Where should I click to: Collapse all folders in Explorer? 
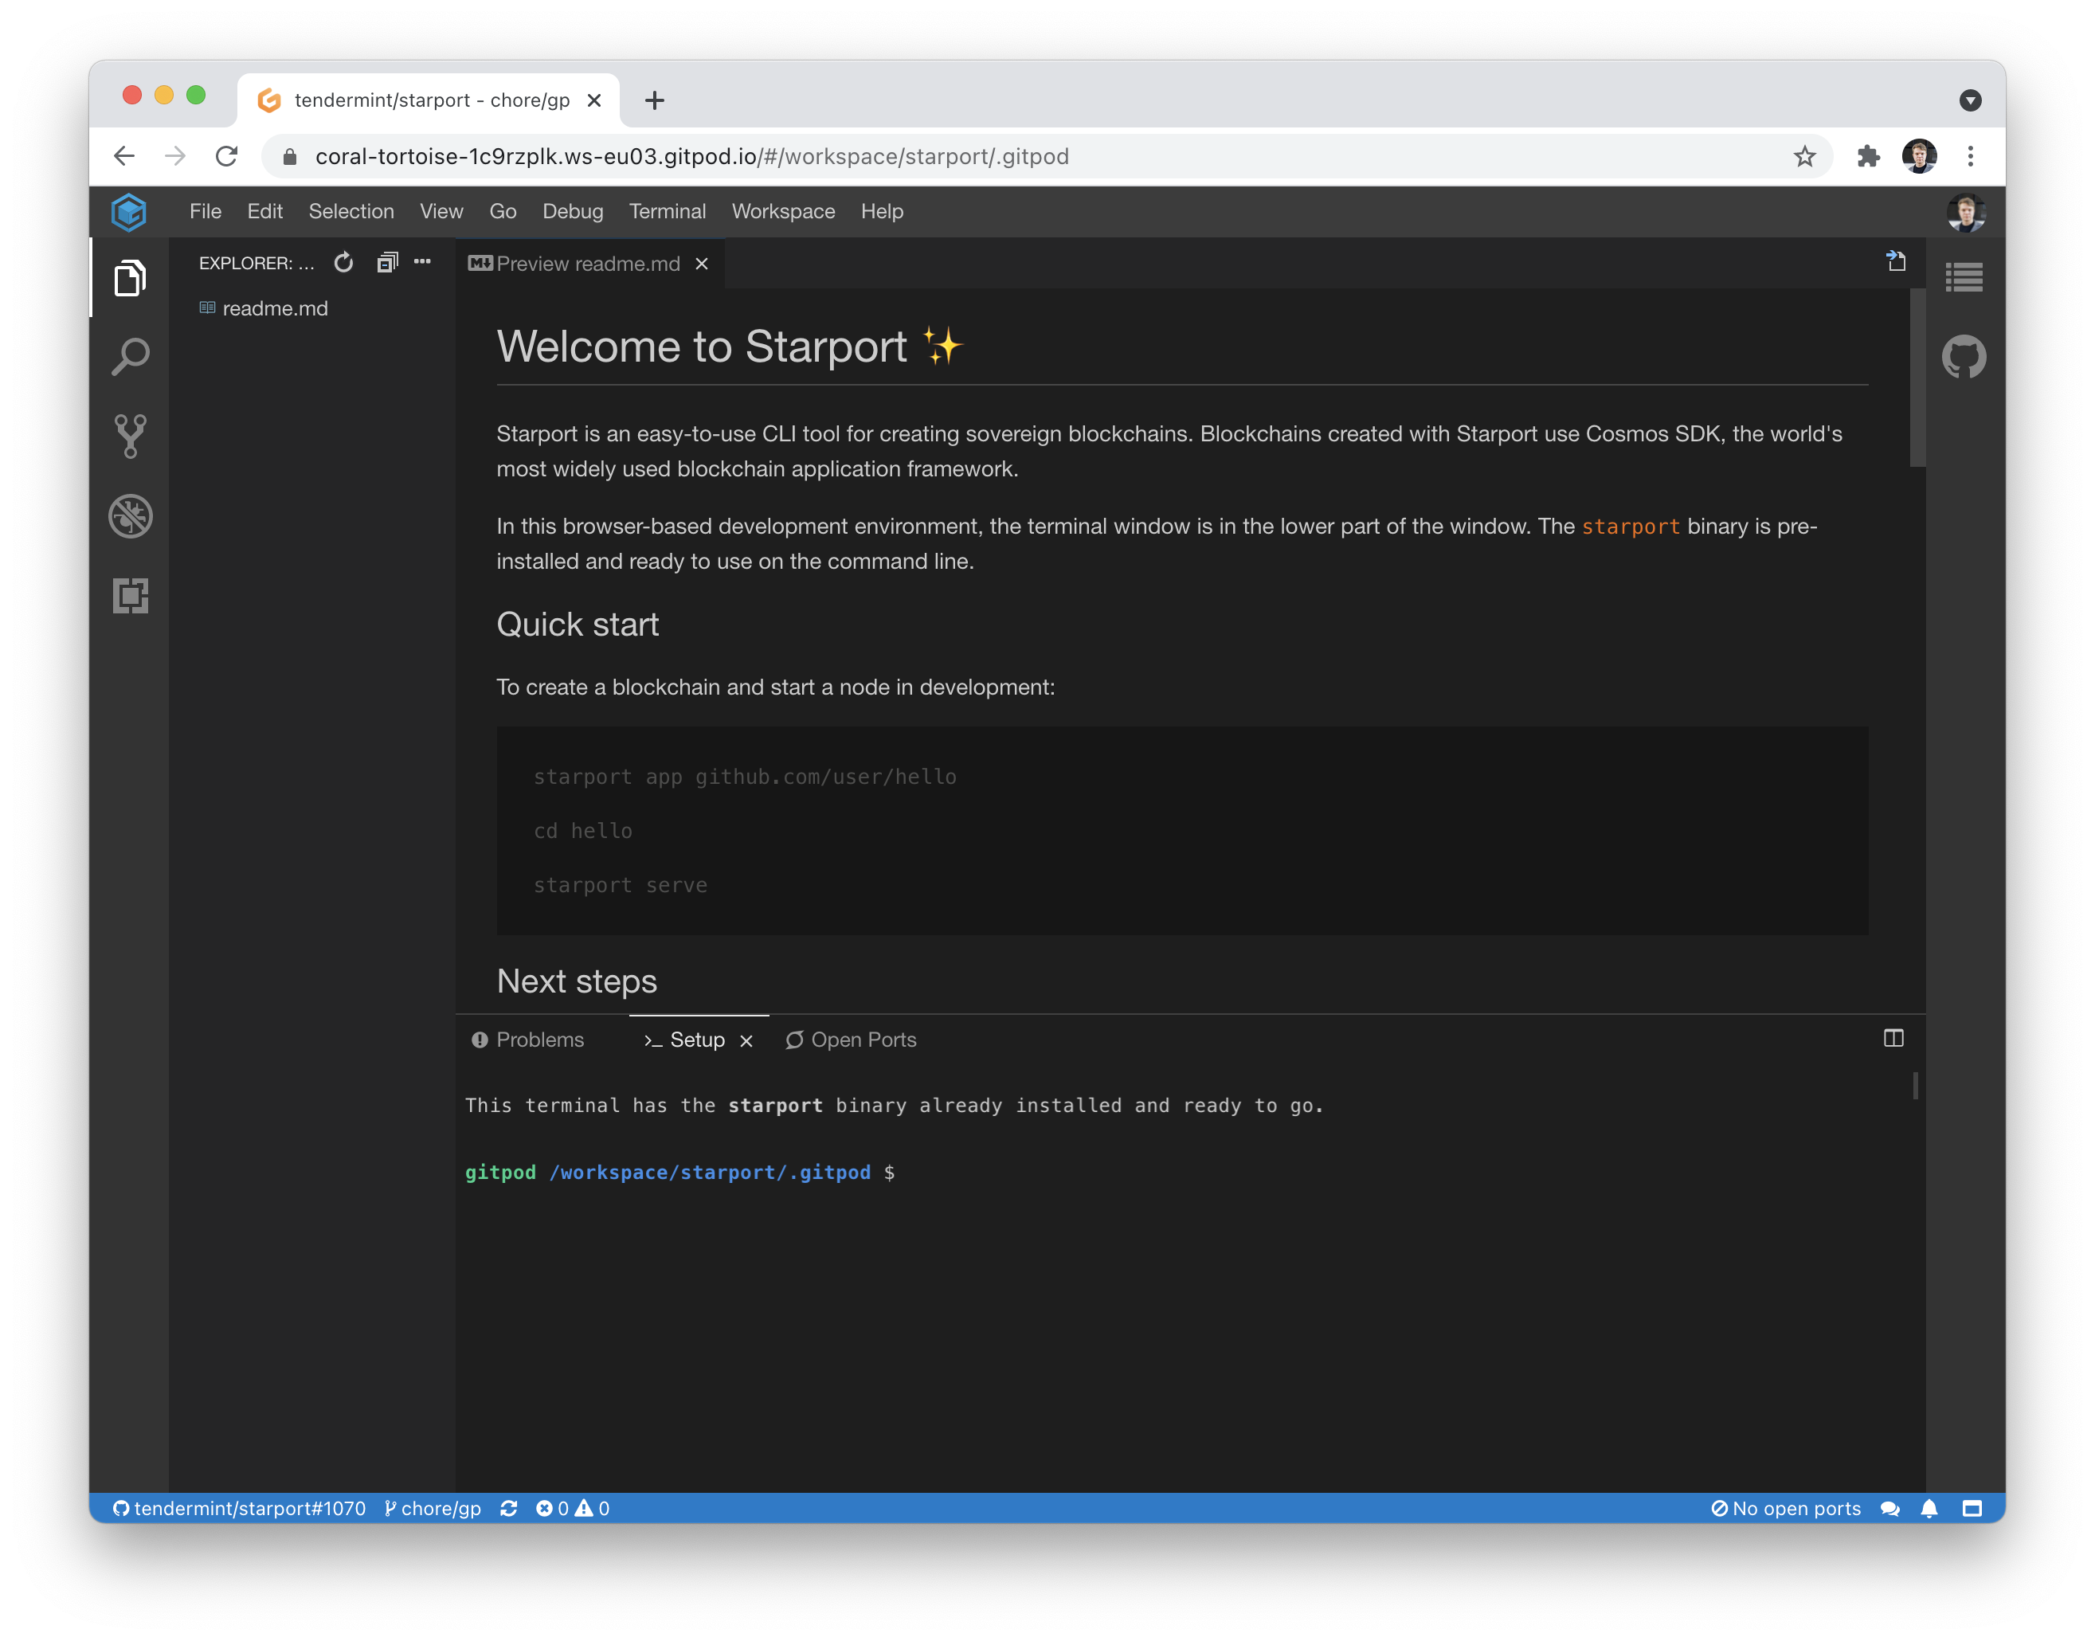click(x=387, y=262)
